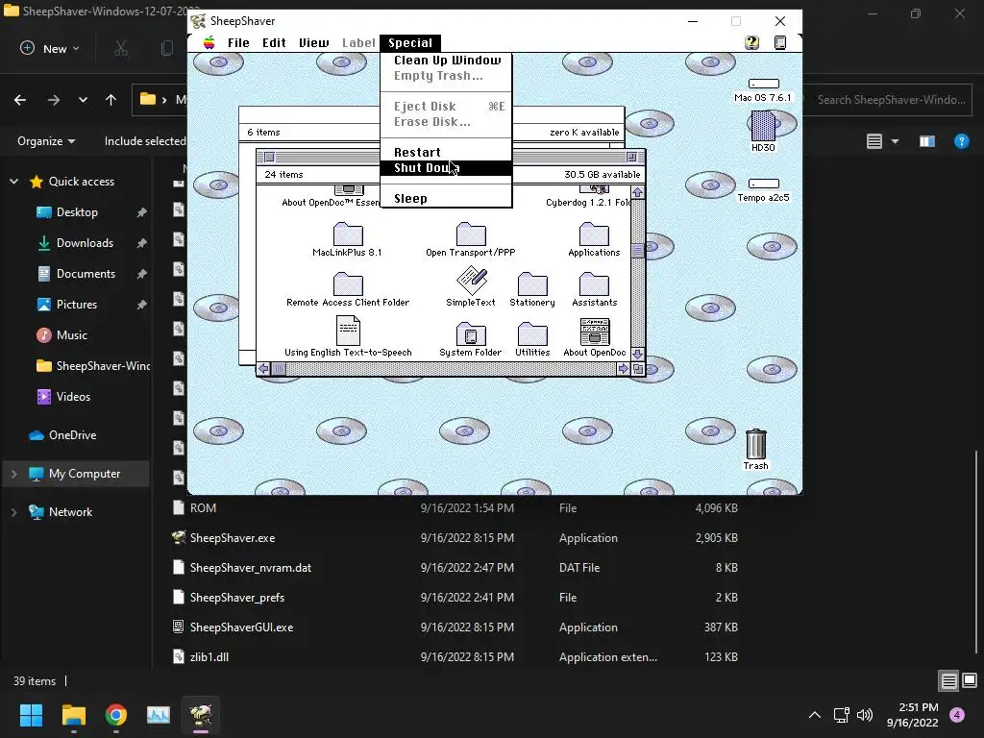Click the Finder window zoom box
Viewport: 984px width, 738px height.
[631, 157]
